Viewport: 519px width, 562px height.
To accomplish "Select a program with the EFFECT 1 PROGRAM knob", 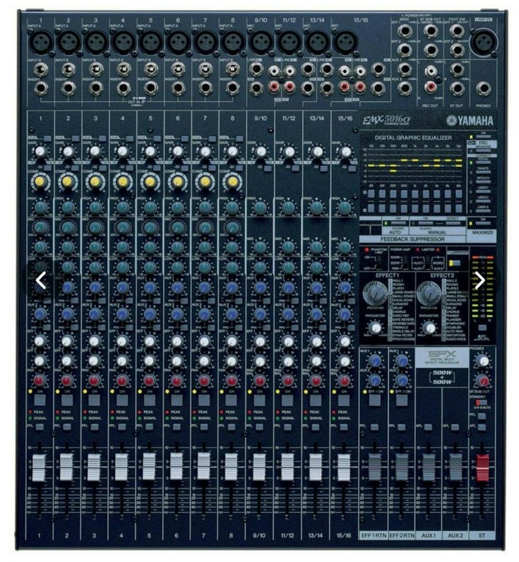I will (x=375, y=293).
